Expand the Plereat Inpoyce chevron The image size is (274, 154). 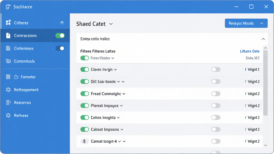(121, 106)
